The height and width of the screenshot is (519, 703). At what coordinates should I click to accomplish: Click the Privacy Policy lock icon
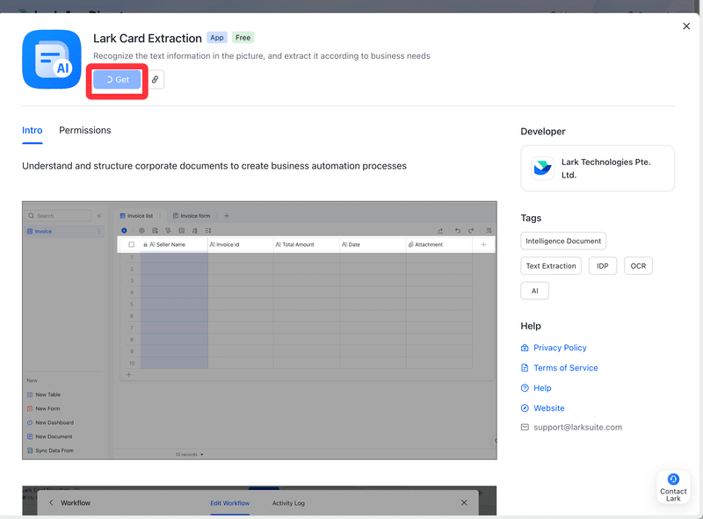pyautogui.click(x=525, y=348)
